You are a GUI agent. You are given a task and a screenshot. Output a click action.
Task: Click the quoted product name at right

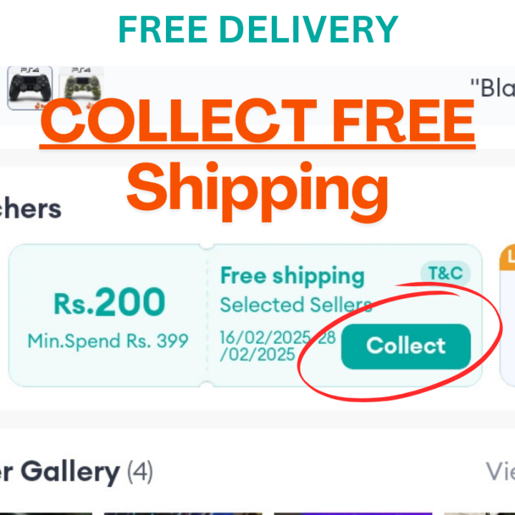click(x=492, y=88)
